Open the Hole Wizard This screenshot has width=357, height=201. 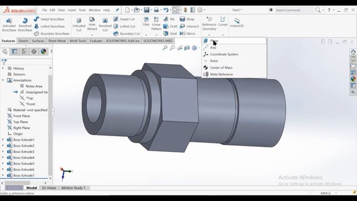(x=92, y=23)
